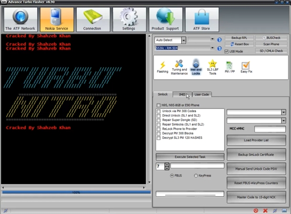
Task: Click help icon beside 5530c model row
Action: point(219,49)
